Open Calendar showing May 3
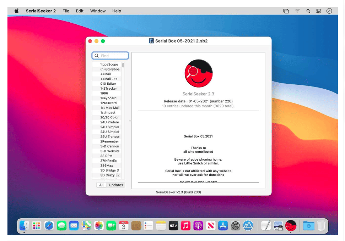 pyautogui.click(x=124, y=226)
